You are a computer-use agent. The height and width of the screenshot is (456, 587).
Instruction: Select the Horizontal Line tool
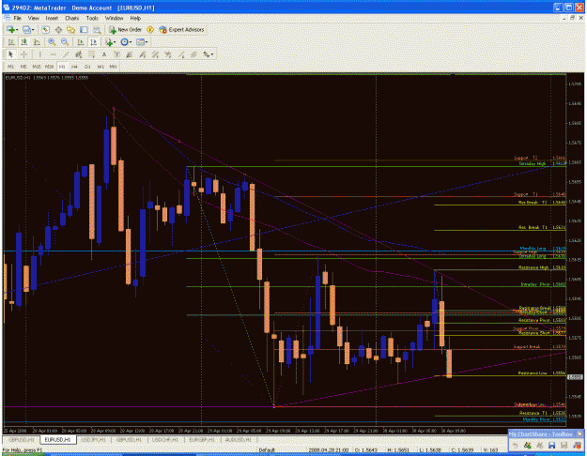pos(53,54)
